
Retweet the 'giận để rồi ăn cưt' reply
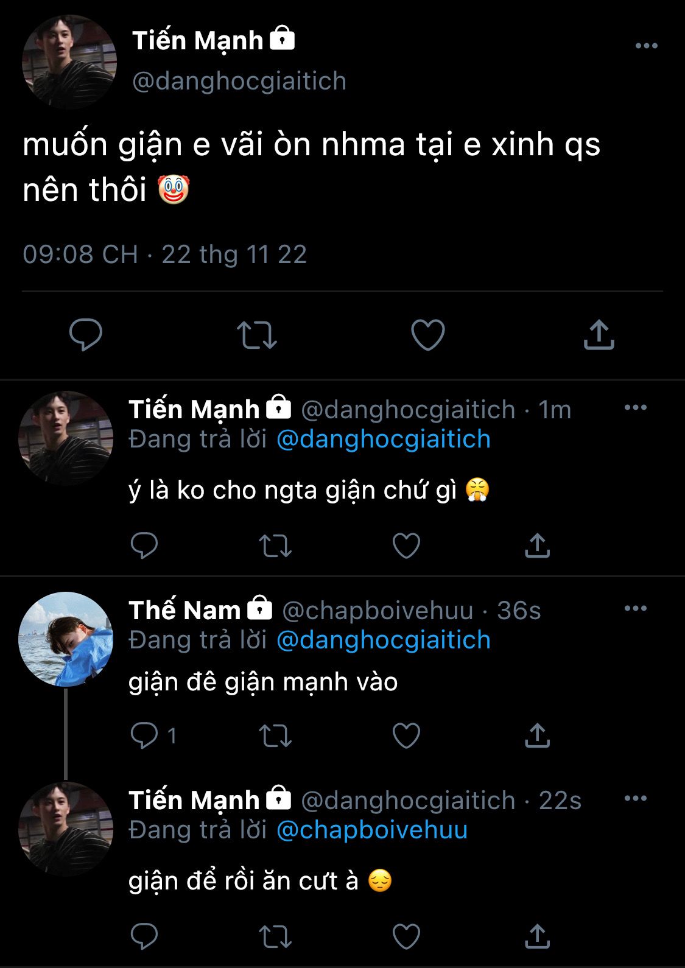[x=275, y=936]
